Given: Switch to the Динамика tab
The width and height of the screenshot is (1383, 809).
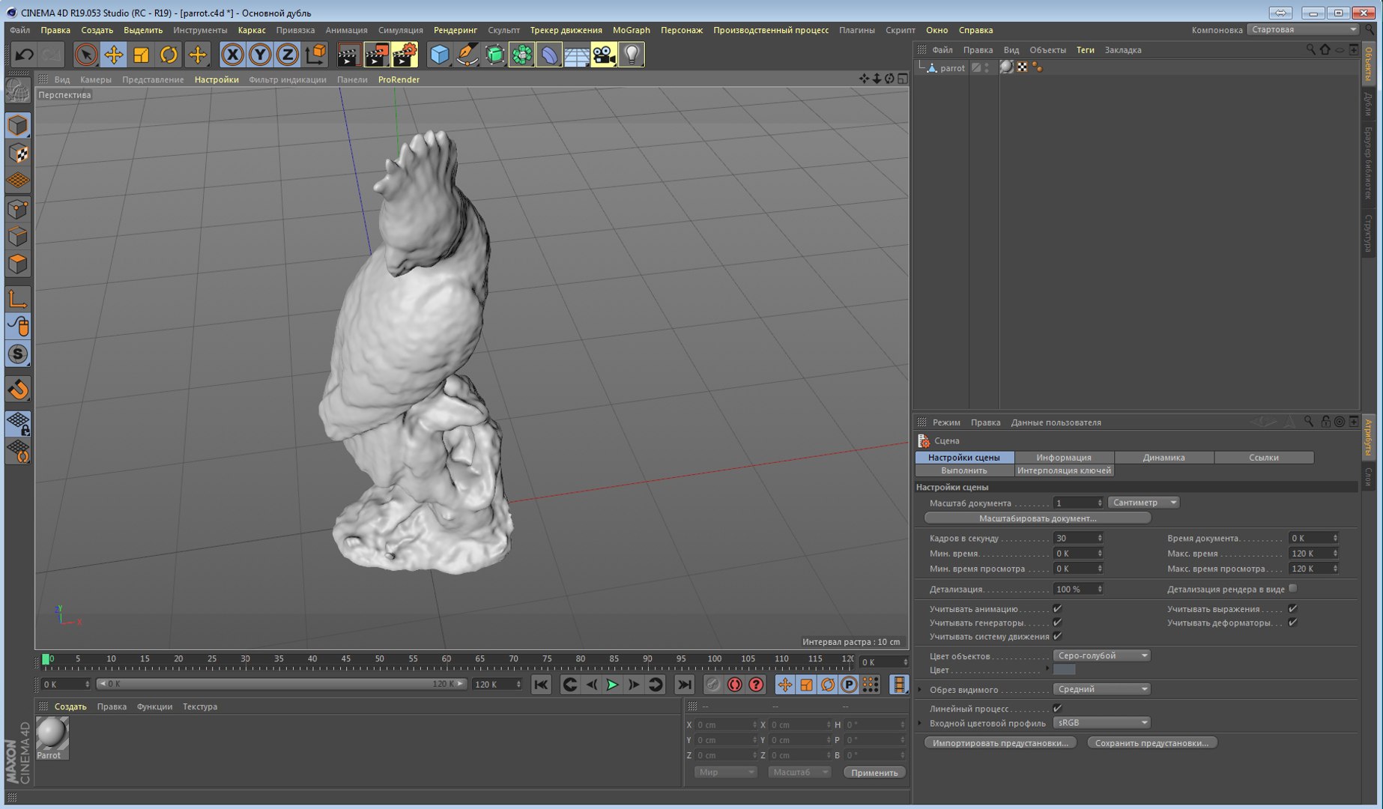Looking at the screenshot, I should (1163, 457).
